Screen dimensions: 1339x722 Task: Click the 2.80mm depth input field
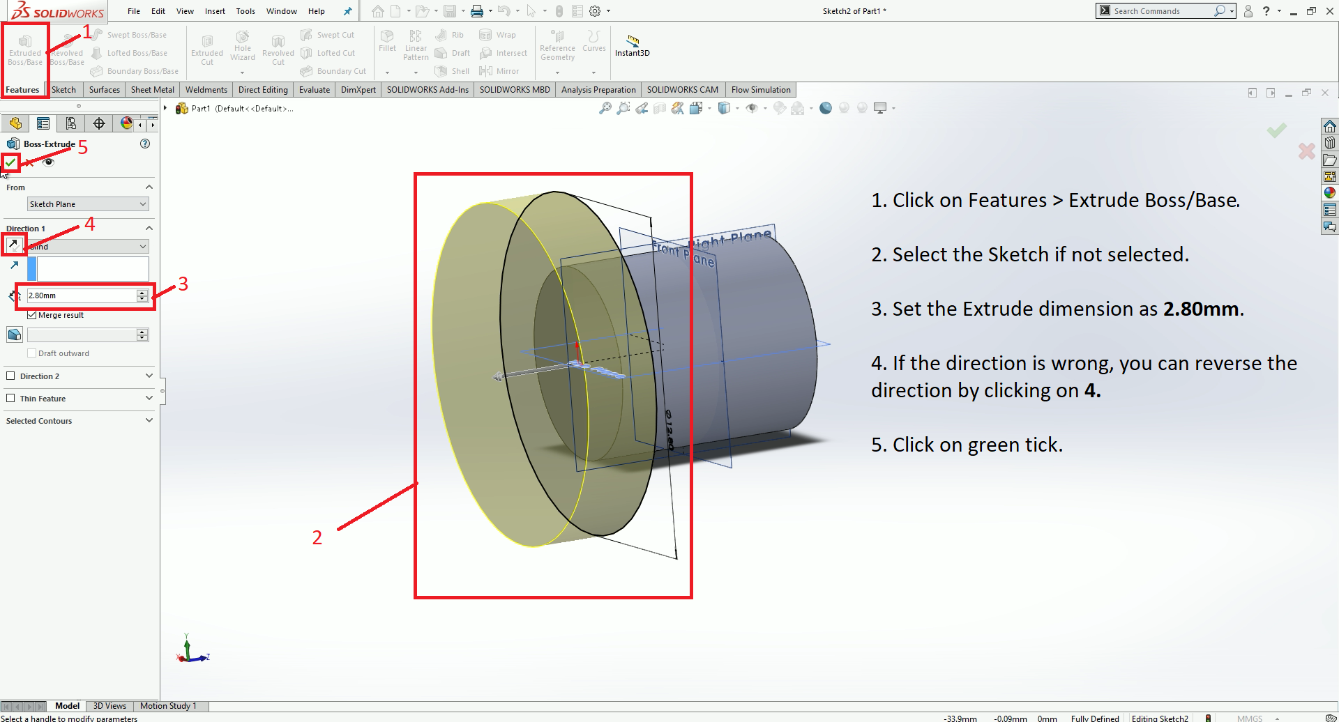coord(82,295)
